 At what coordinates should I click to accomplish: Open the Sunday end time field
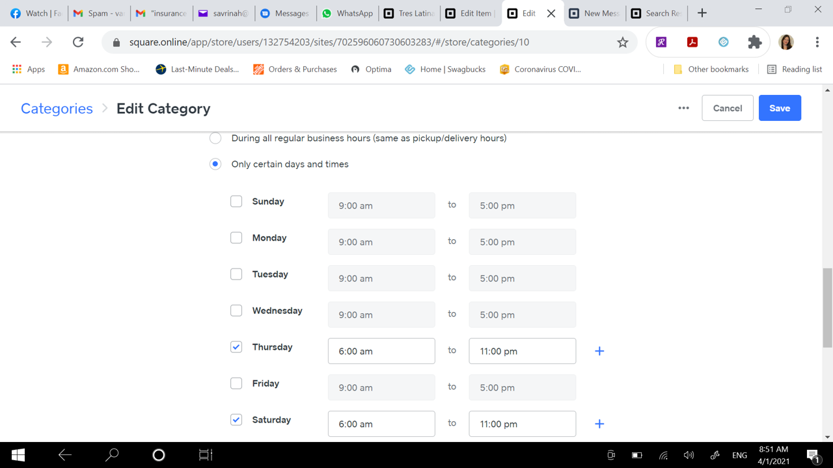(x=523, y=205)
